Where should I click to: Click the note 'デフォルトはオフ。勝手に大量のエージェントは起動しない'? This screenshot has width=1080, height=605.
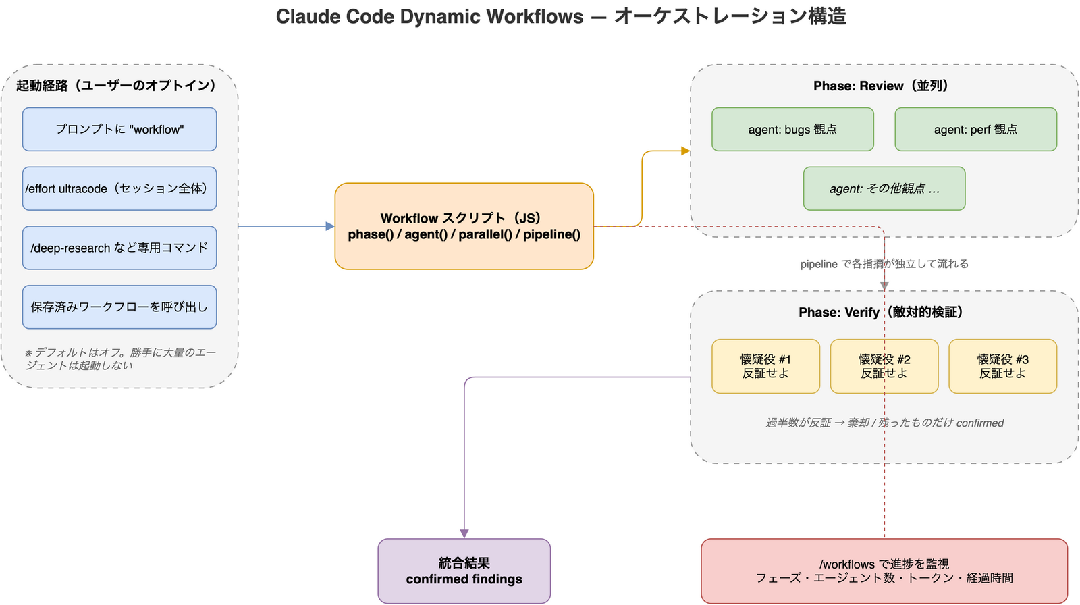pyautogui.click(x=120, y=359)
